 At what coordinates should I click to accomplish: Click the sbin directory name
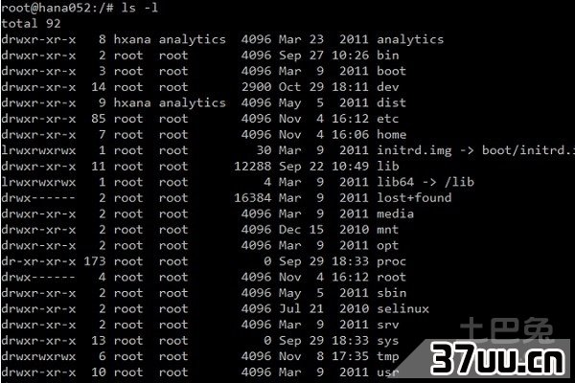pyautogui.click(x=391, y=293)
